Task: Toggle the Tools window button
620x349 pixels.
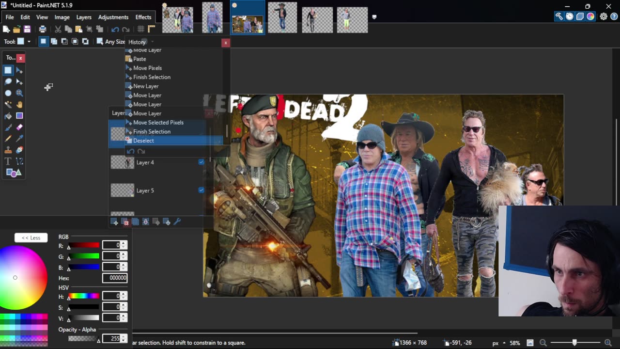Action: point(559,16)
